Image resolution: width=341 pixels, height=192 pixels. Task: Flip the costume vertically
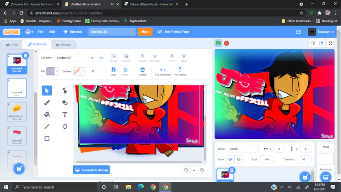click(180, 71)
